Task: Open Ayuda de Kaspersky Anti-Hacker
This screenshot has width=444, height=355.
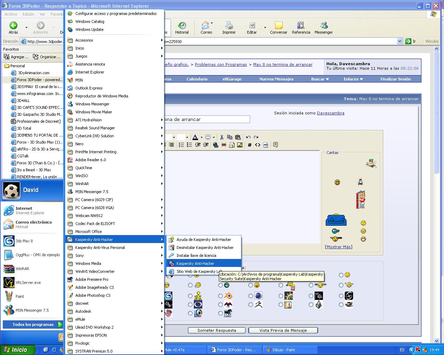Action: coord(204,240)
